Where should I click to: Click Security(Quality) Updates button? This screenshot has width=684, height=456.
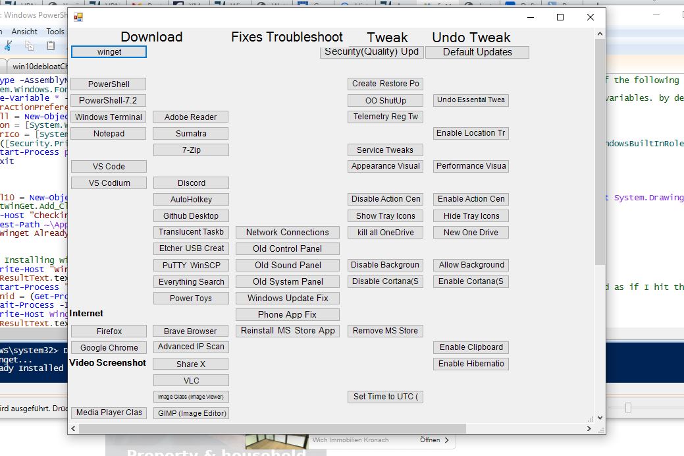tap(372, 52)
